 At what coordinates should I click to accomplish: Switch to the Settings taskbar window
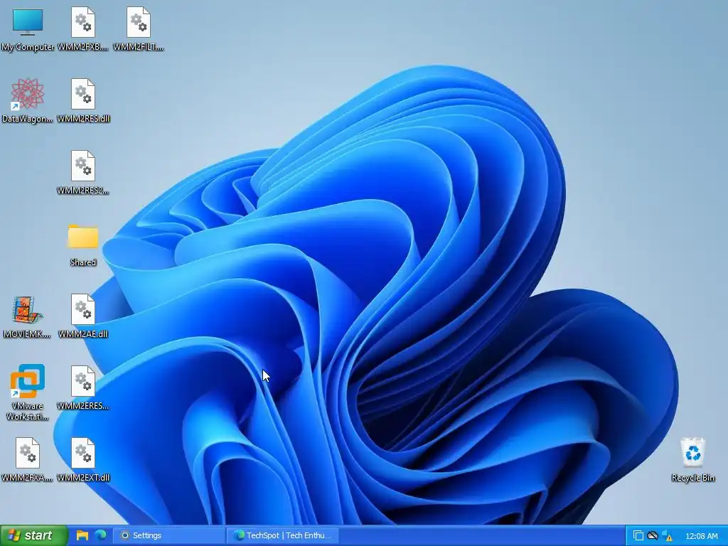click(169, 535)
